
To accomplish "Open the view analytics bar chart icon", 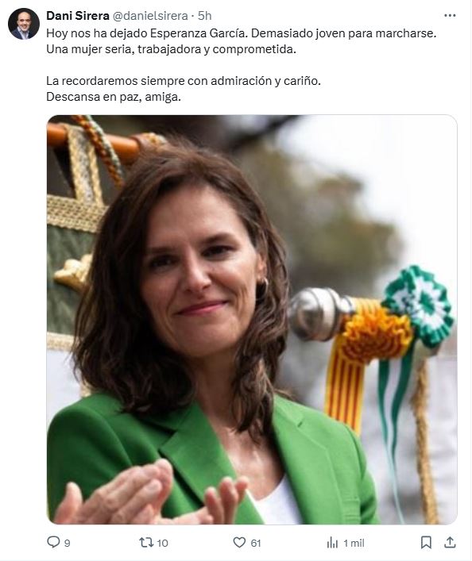I will point(332,543).
